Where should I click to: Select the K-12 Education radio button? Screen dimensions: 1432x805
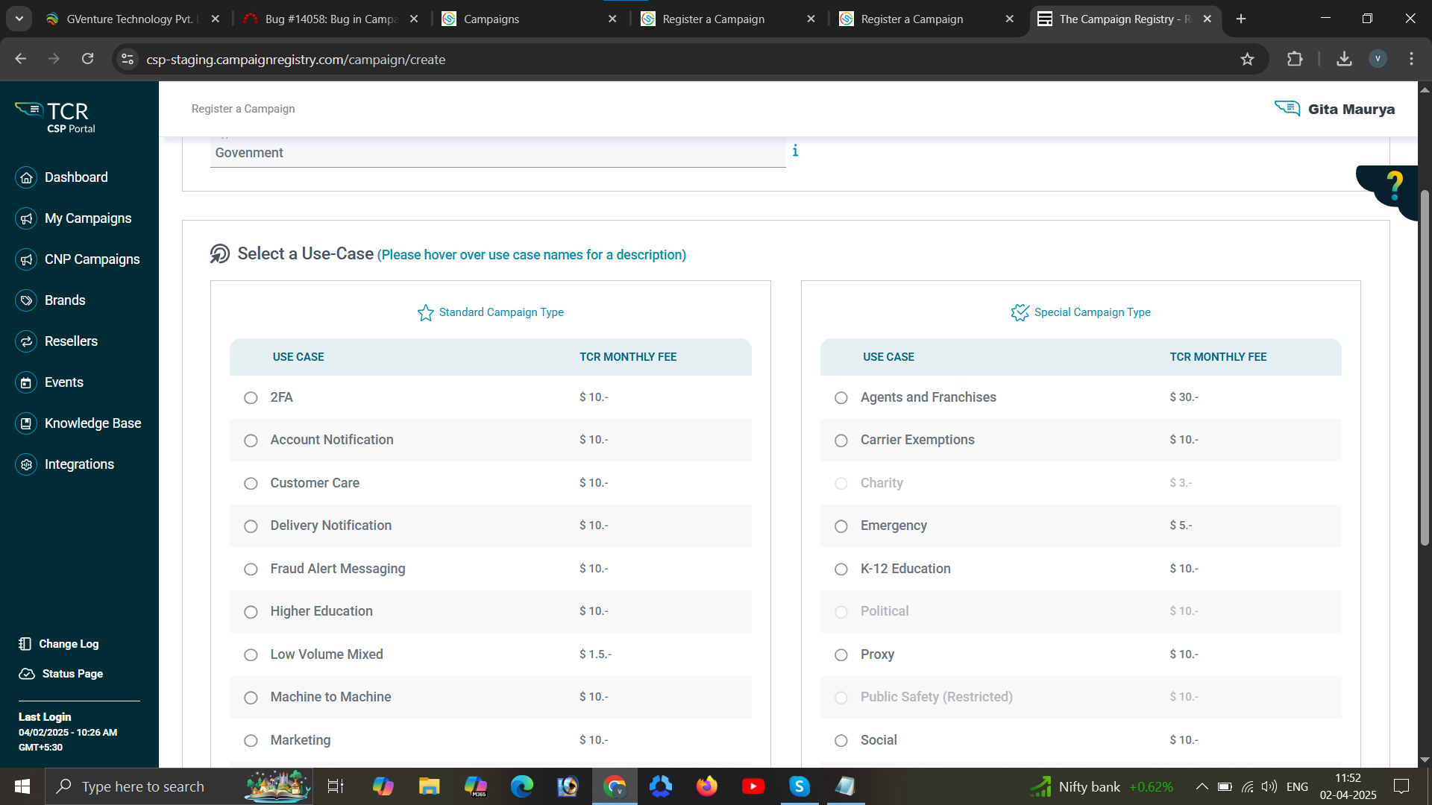point(841,569)
